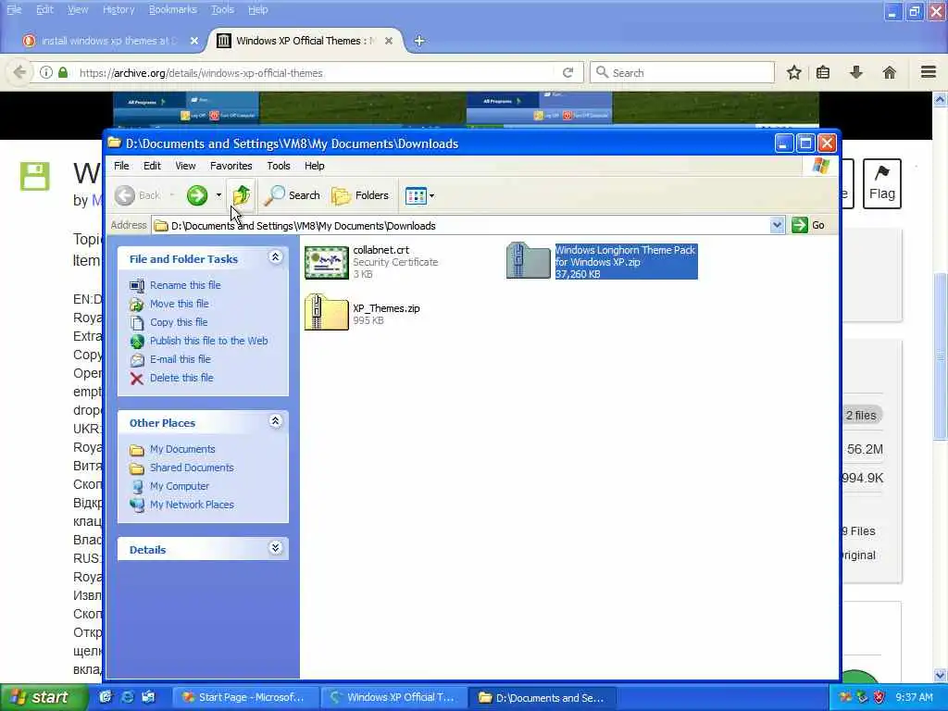This screenshot has height=711, width=948.
Task: Open Shared Documents under Other Places
Action: point(192,468)
